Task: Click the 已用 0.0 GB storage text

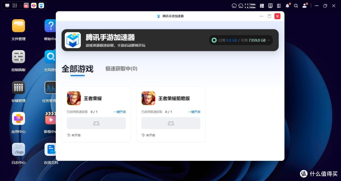Action: click(227, 40)
